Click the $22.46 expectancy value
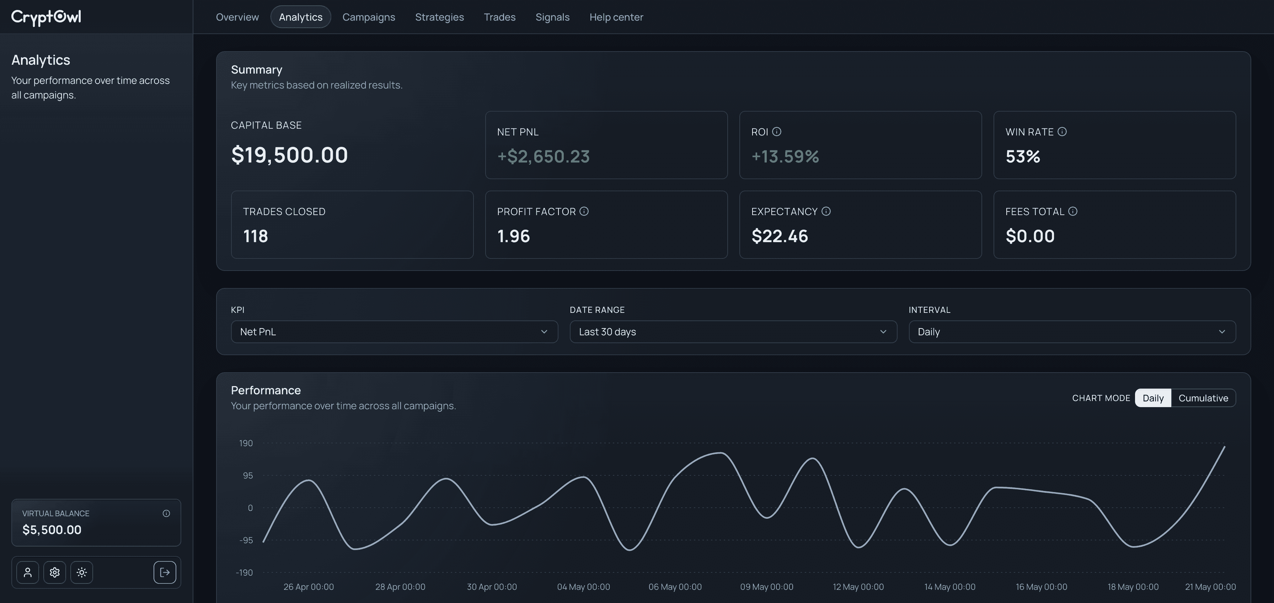 tap(780, 236)
